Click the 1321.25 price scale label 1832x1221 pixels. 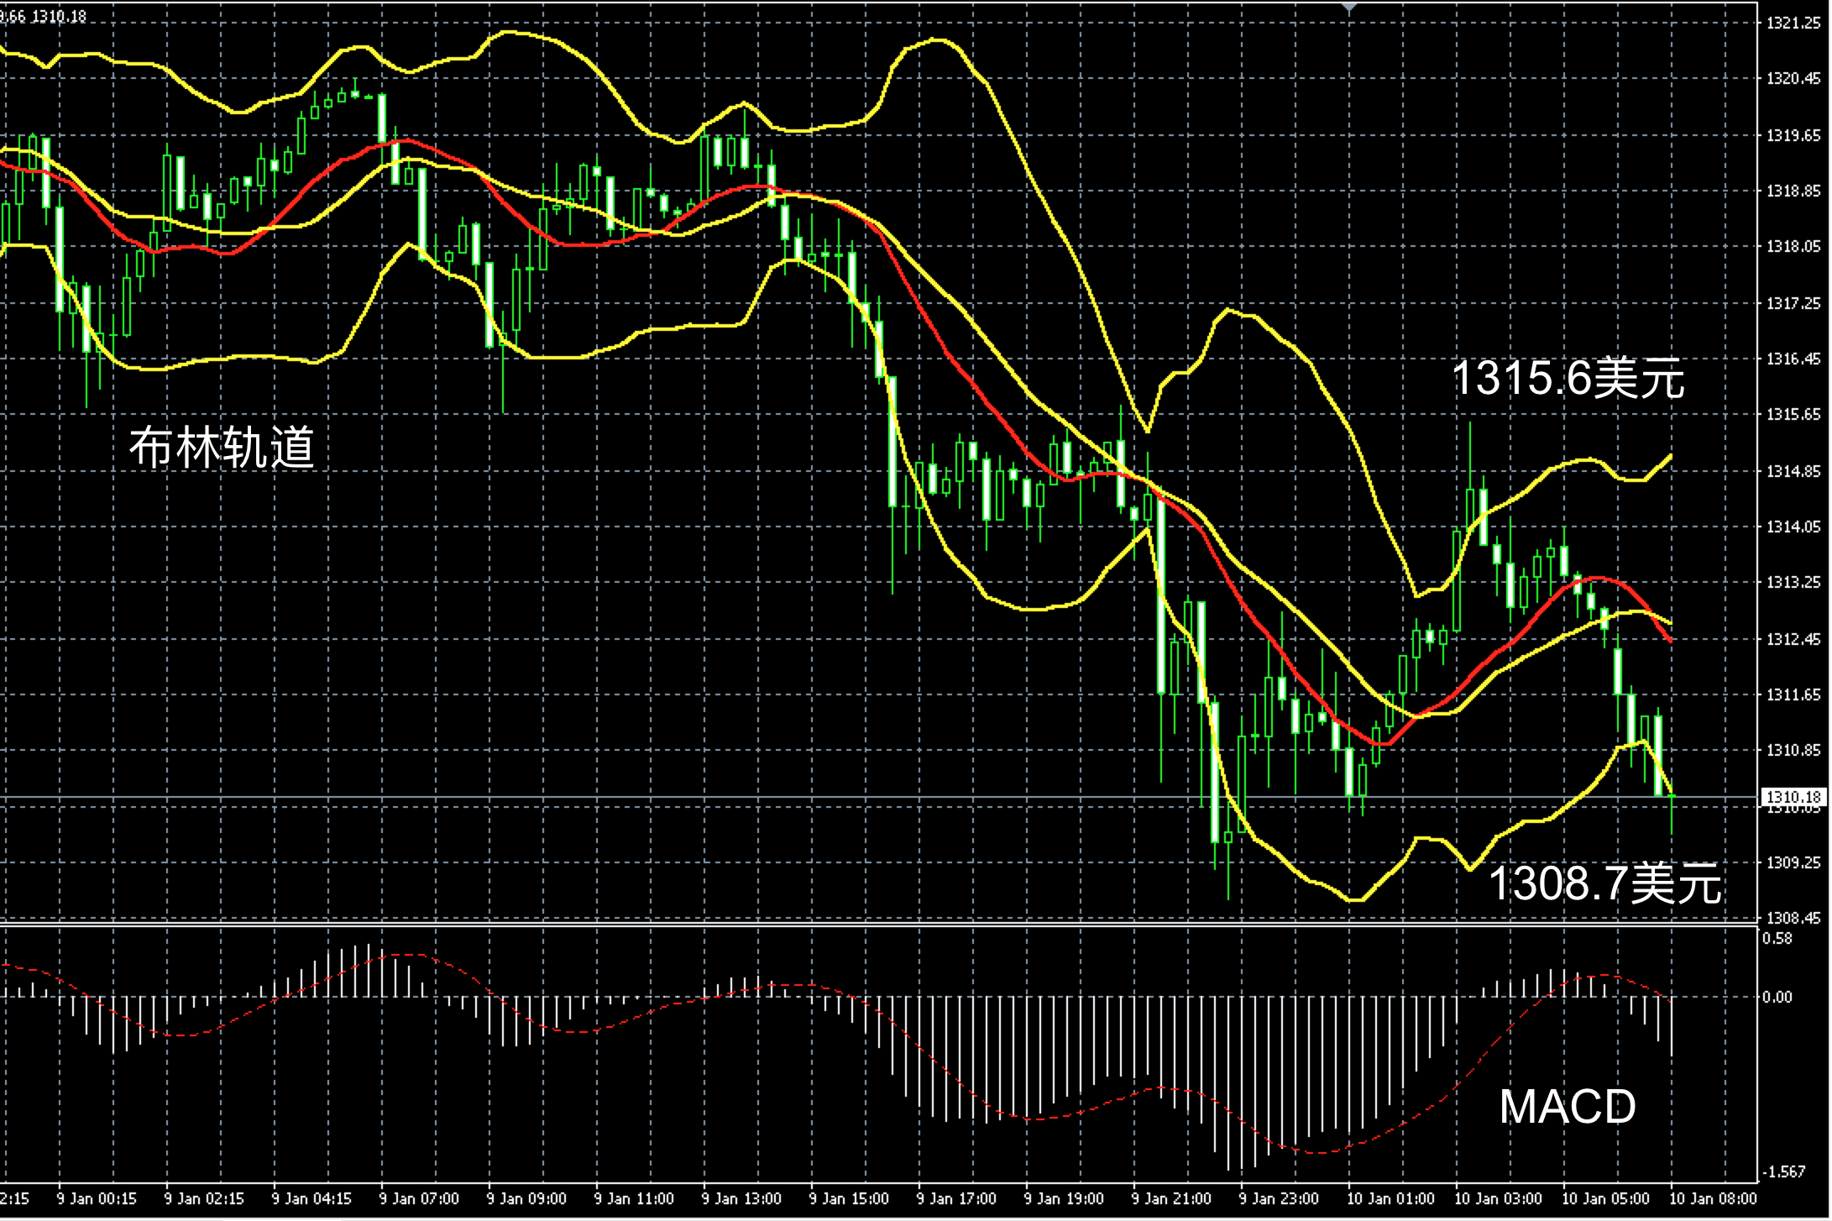click(x=1793, y=23)
